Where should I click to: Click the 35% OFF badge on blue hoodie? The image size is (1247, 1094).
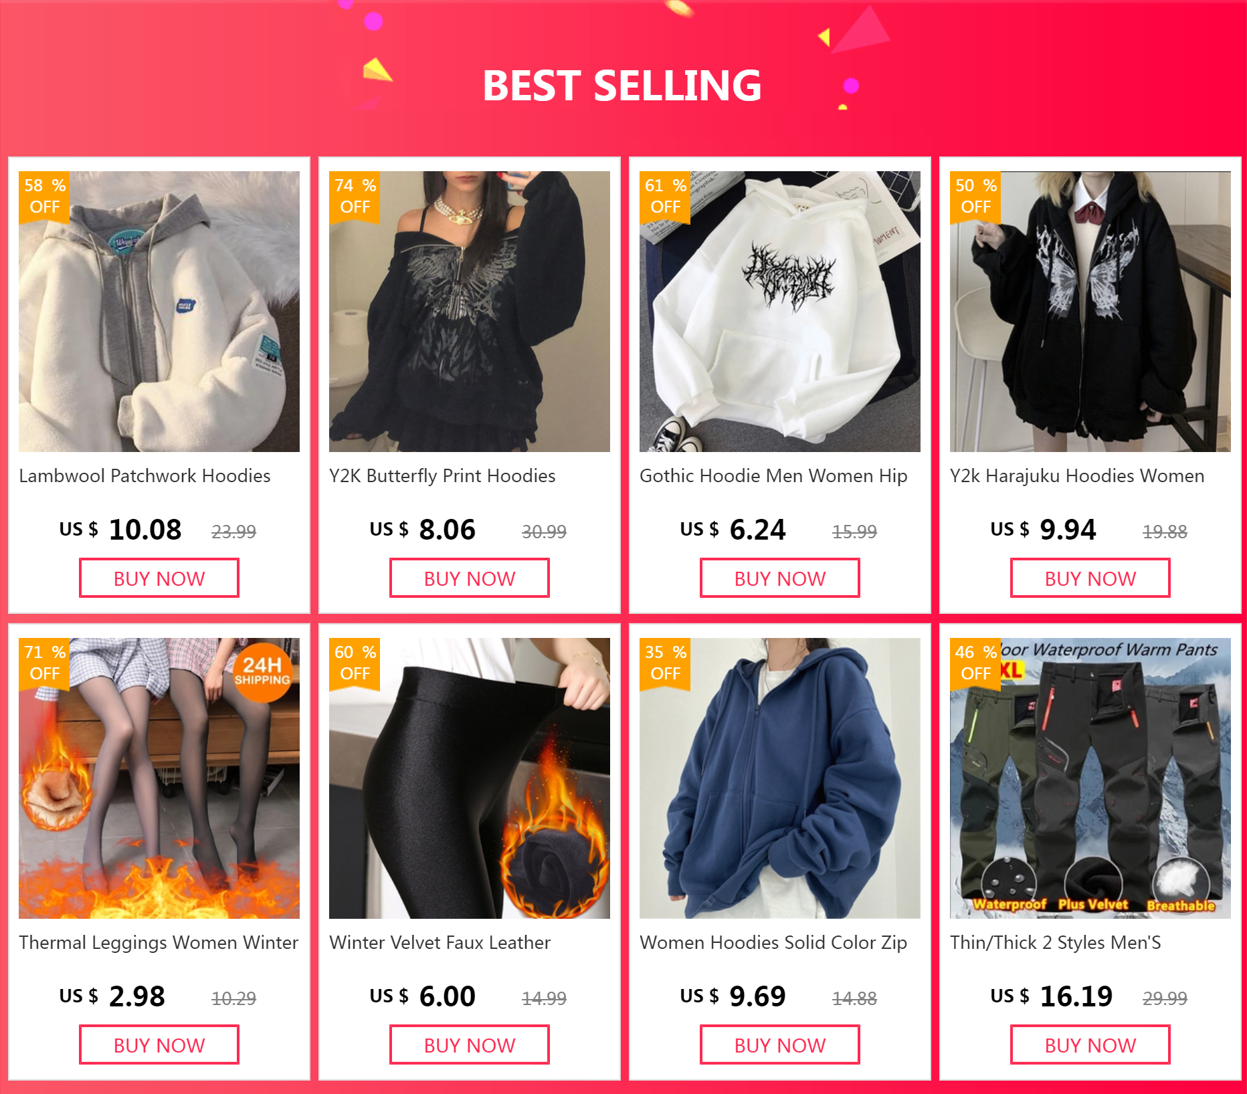pos(665,663)
